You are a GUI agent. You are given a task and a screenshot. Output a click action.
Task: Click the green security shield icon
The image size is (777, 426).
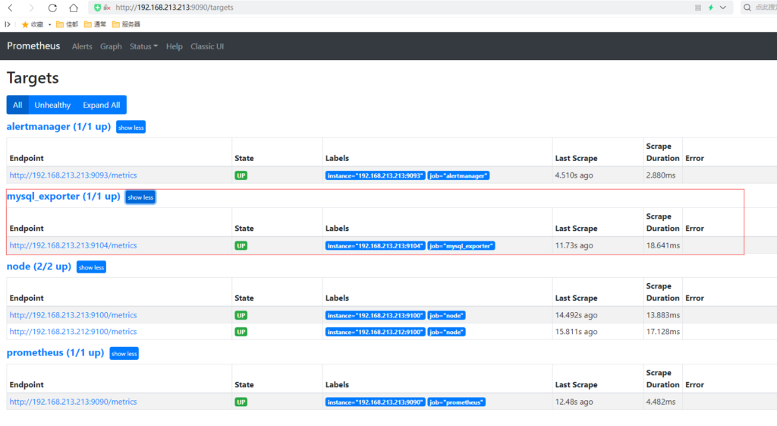[x=97, y=8]
